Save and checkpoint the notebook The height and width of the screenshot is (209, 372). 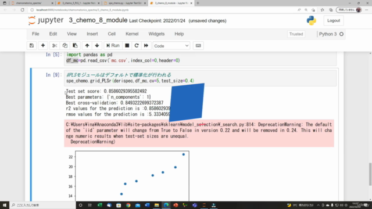click(31, 45)
